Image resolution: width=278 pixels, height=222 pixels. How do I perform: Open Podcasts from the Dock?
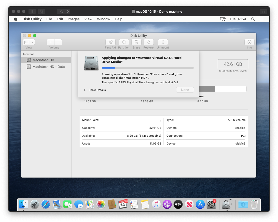(167, 204)
